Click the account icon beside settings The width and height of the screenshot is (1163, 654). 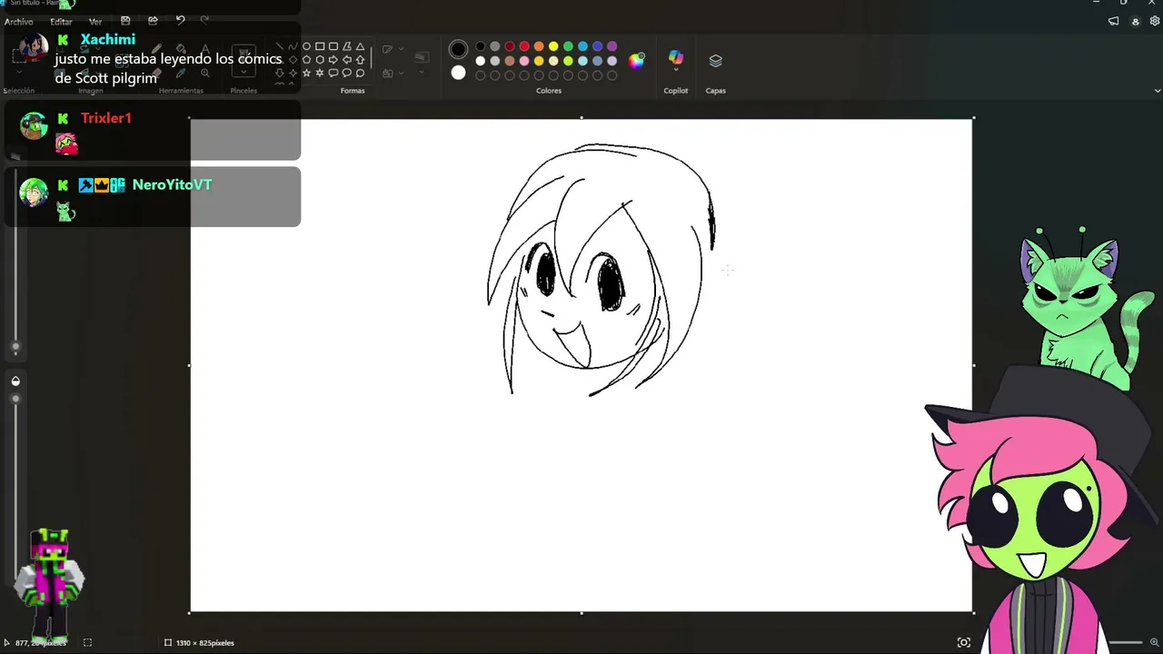coord(1135,21)
